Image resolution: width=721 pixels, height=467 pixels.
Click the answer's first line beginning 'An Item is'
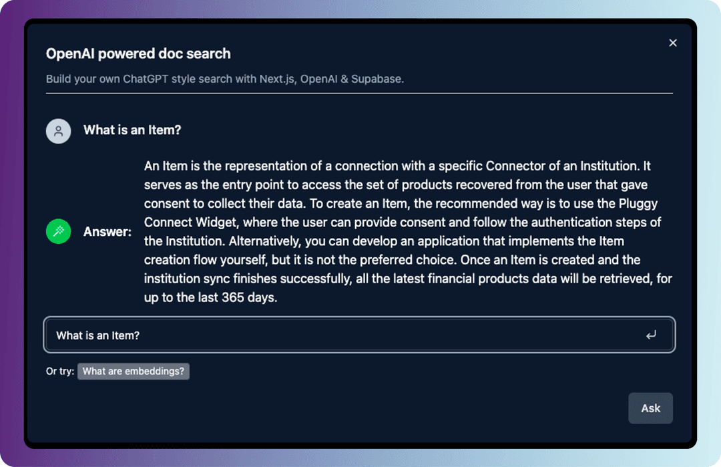[x=397, y=166]
